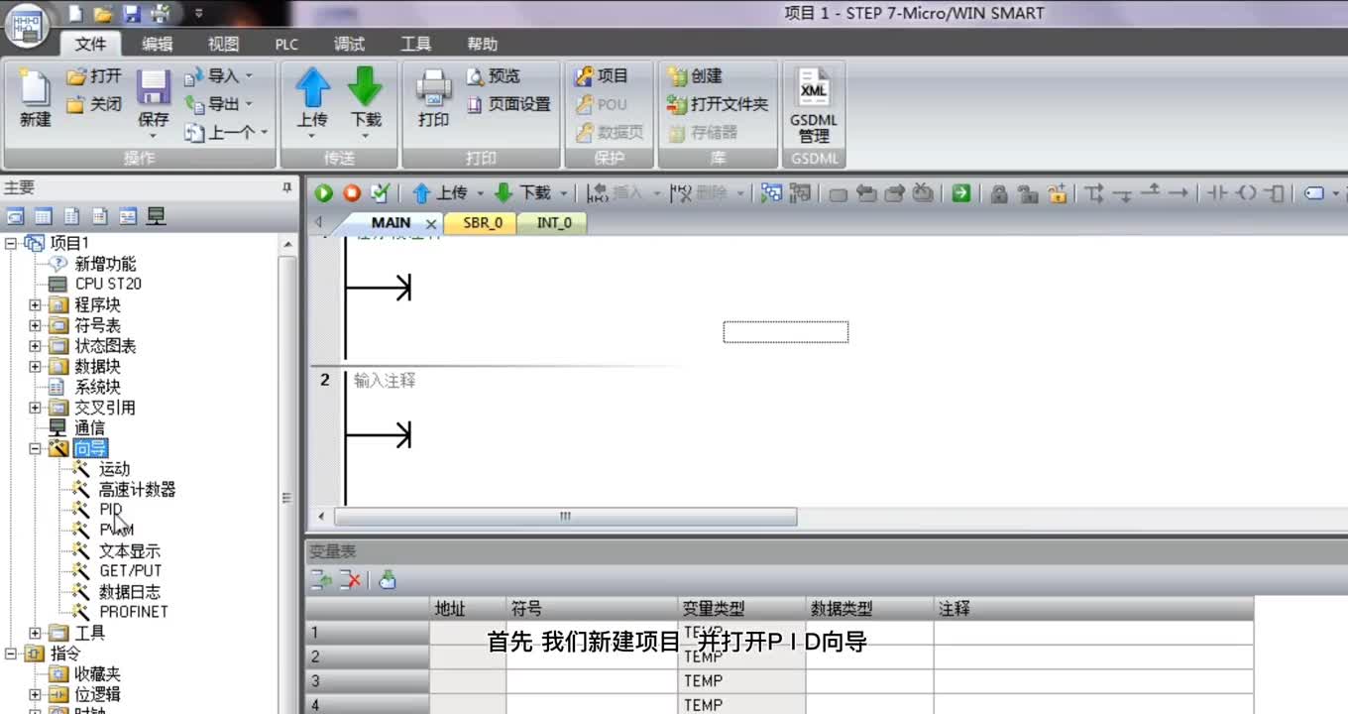This screenshot has width=1348, height=714.
Task: Click the insert coil icon in editor toolbar
Action: (x=1248, y=193)
